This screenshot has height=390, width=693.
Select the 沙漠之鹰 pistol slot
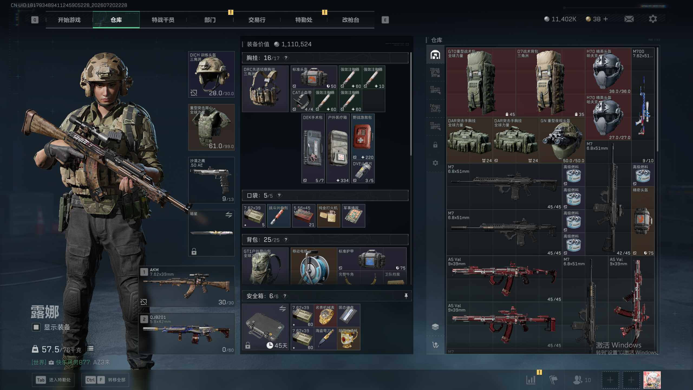coord(211,180)
